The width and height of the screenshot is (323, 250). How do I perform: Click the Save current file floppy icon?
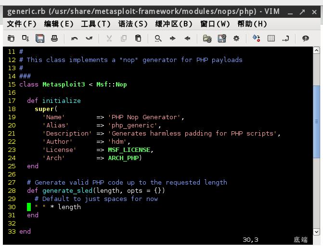40,38
